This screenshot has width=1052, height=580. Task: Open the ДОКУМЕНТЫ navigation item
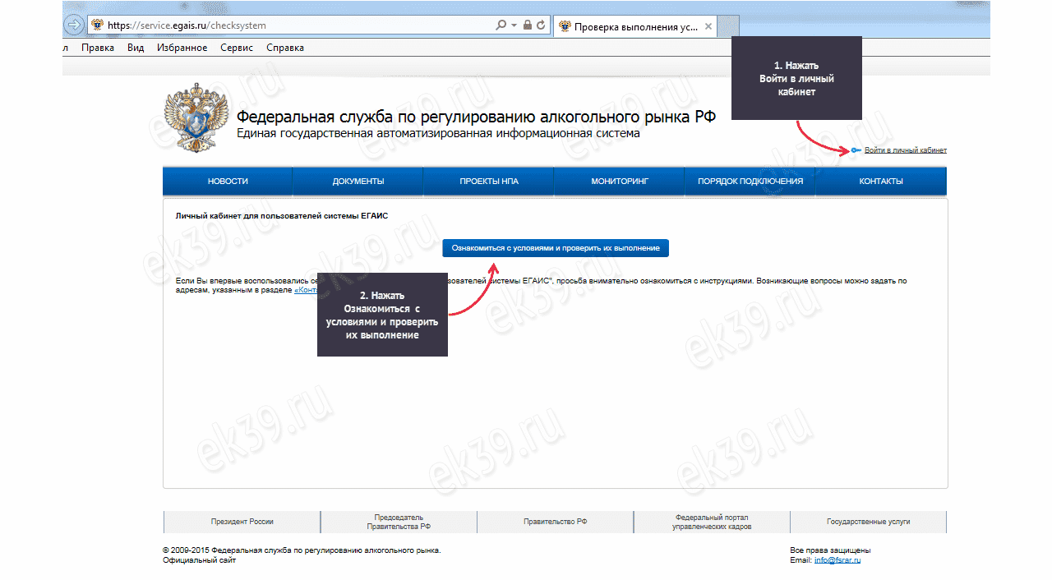358,182
